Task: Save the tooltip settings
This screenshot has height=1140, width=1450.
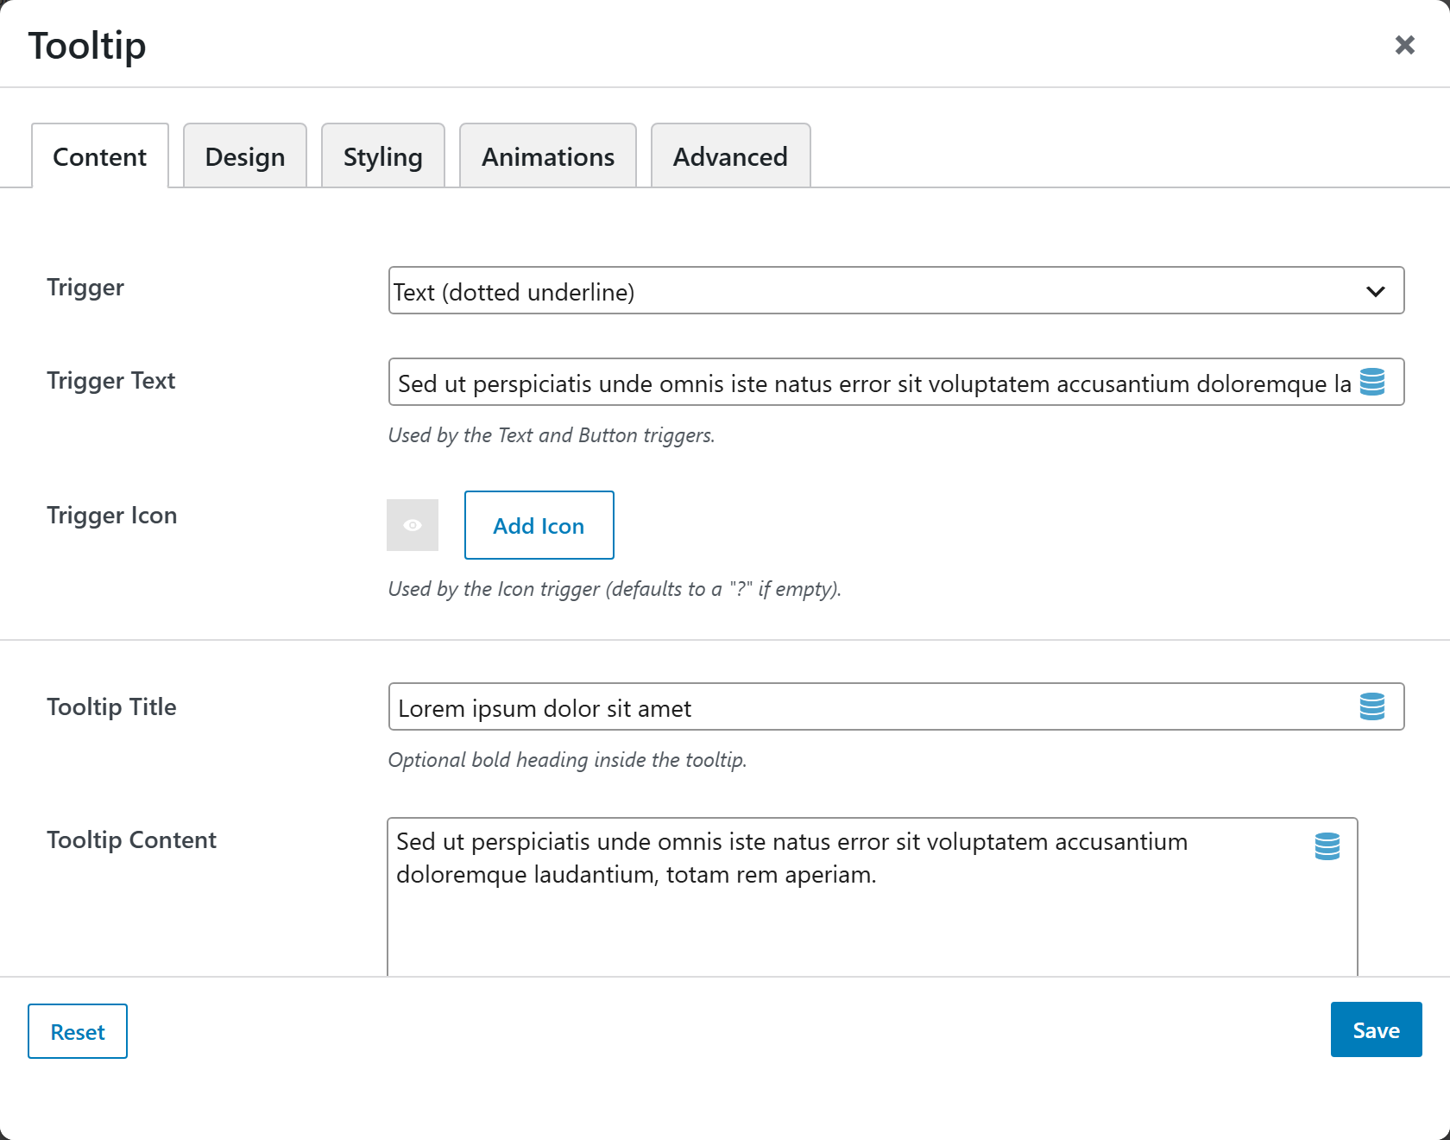Action: [1377, 1029]
